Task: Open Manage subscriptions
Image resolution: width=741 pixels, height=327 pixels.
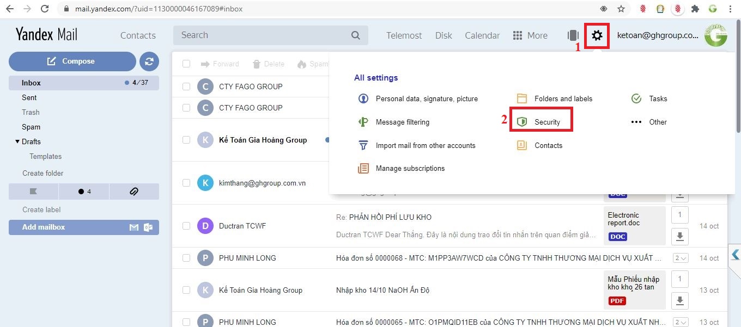Action: coord(401,168)
